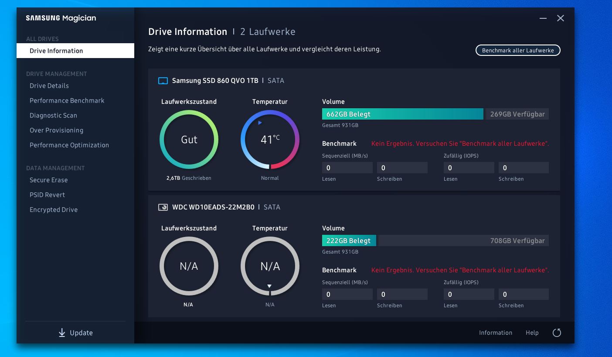Image resolution: width=612 pixels, height=357 pixels.
Task: Open the Help link
Action: tap(532, 333)
